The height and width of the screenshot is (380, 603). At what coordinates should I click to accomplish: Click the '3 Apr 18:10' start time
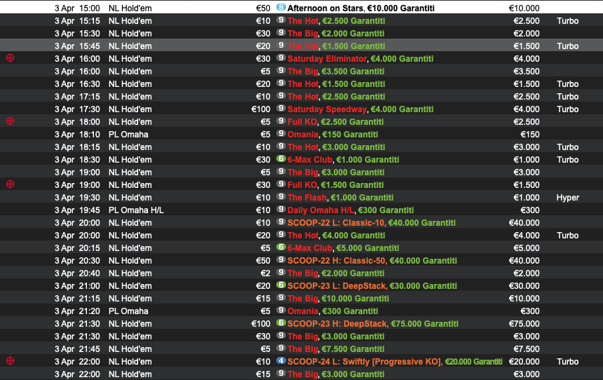[77, 135]
